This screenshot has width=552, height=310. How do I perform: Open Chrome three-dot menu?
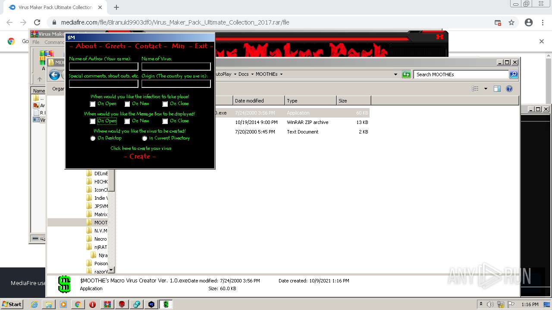[x=543, y=22]
